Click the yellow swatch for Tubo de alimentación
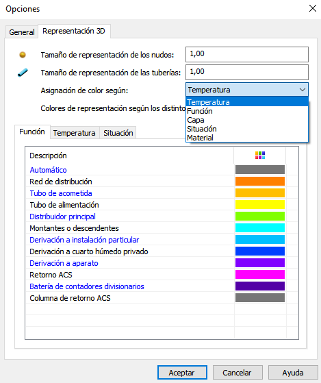 260,204
